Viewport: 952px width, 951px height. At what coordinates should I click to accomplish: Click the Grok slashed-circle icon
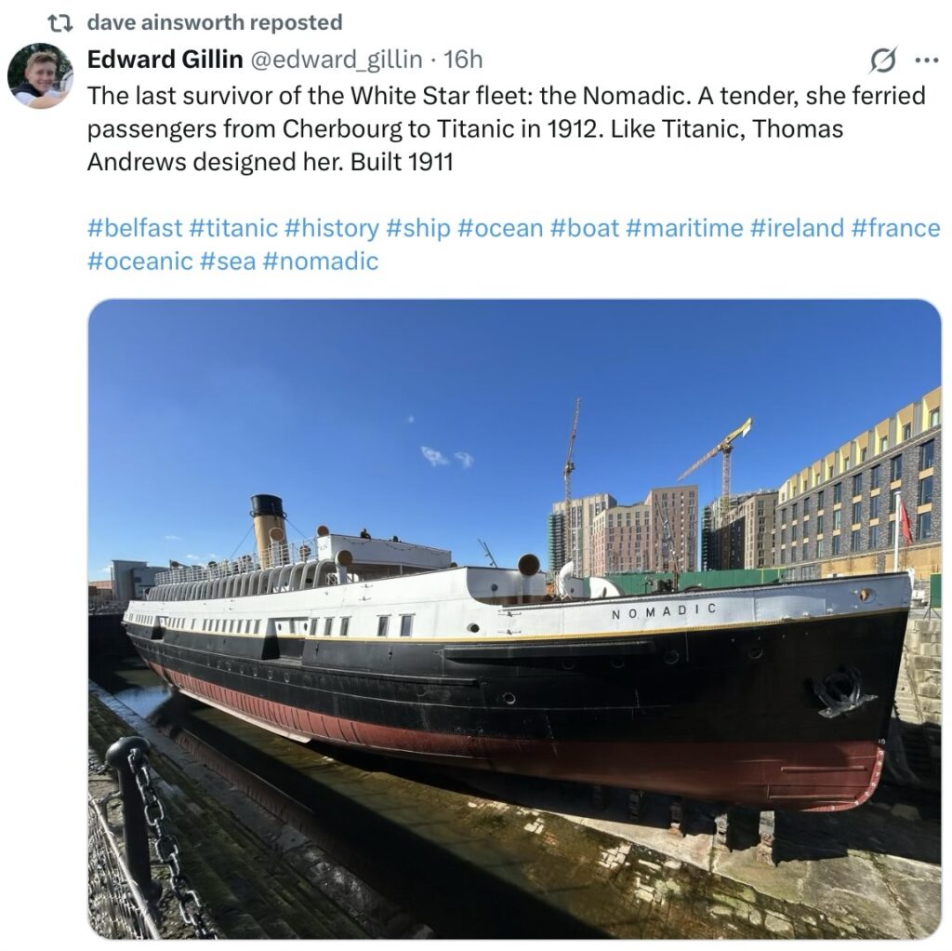tap(882, 60)
